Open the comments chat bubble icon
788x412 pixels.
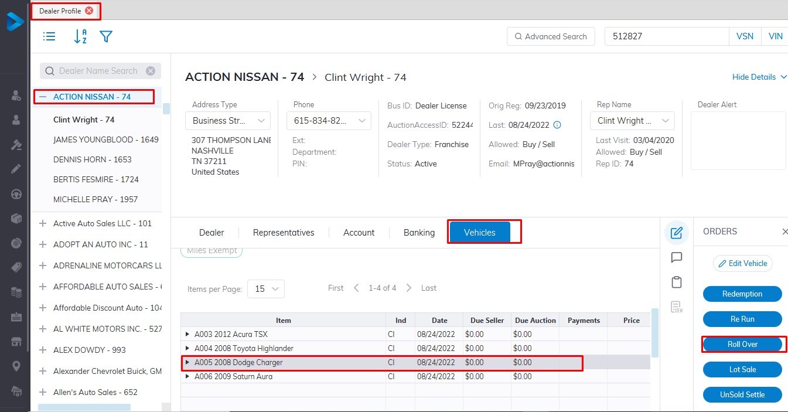[x=676, y=257]
